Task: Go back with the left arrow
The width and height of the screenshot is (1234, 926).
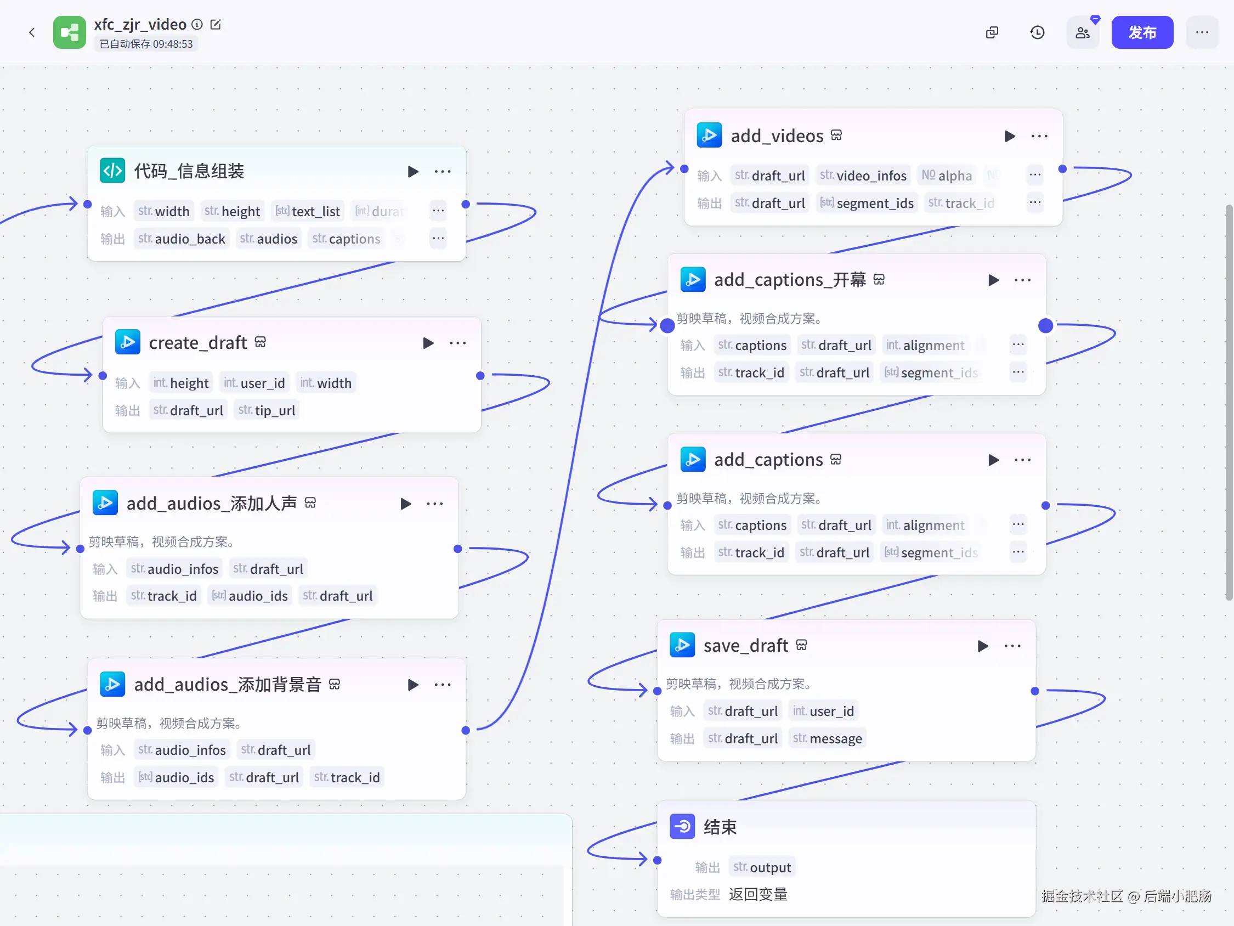Action: coord(32,32)
